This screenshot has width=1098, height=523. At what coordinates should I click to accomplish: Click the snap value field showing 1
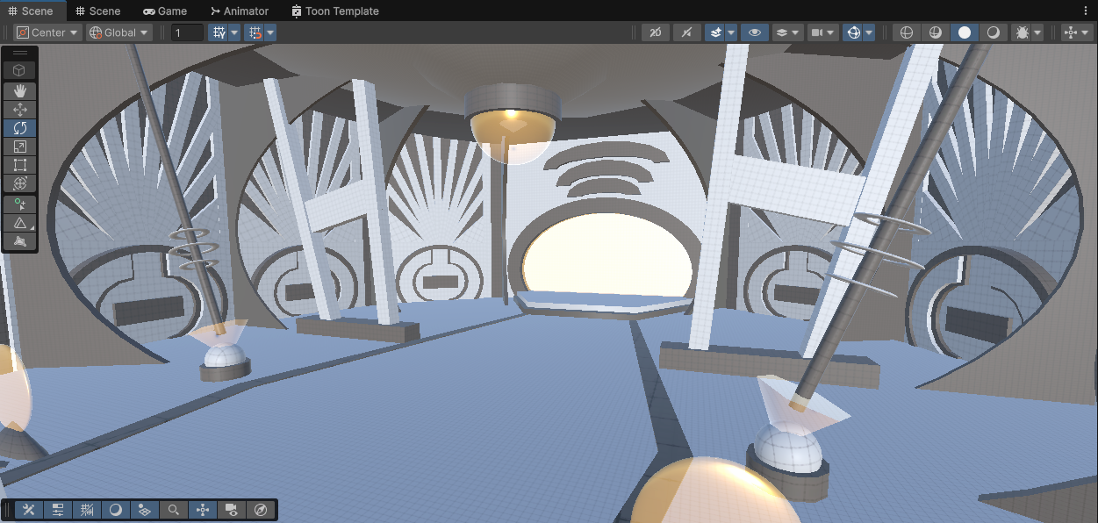coord(187,32)
